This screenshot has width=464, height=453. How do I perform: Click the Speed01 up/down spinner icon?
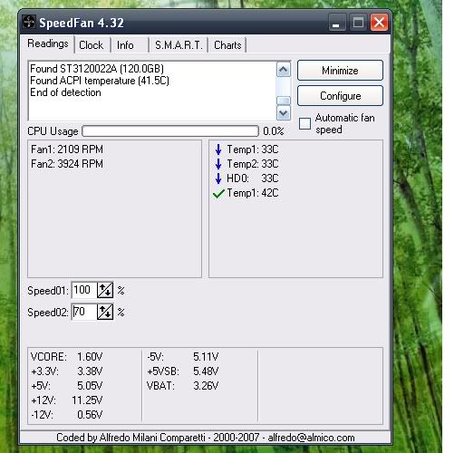[x=105, y=290]
